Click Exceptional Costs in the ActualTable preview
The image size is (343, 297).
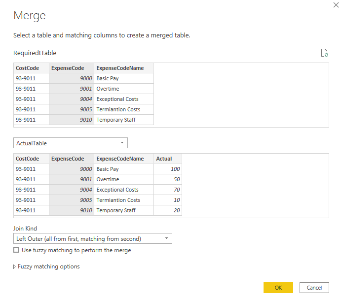(x=124, y=190)
